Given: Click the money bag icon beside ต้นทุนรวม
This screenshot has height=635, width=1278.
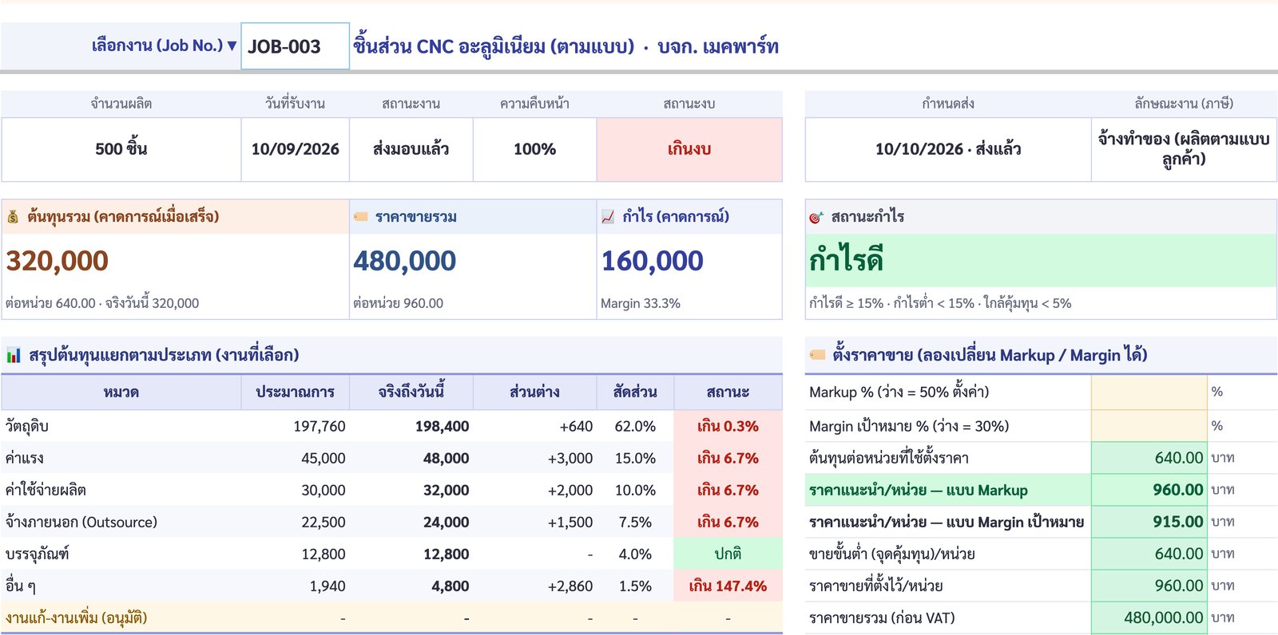Looking at the screenshot, I should click(13, 217).
